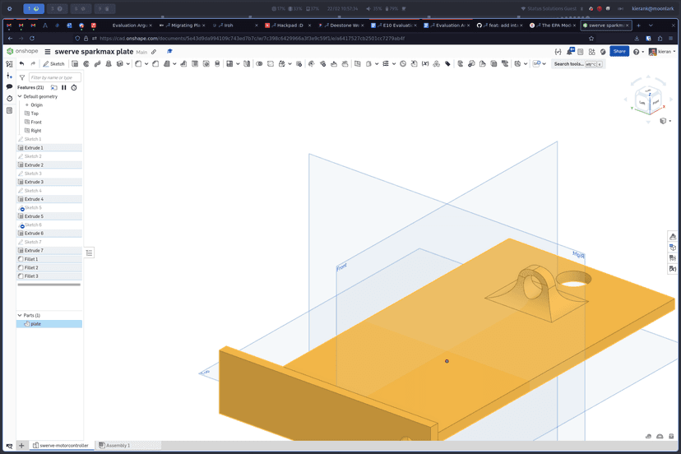This screenshot has width=681, height=454.
Task: Click the Search tools box
Action: pos(568,64)
